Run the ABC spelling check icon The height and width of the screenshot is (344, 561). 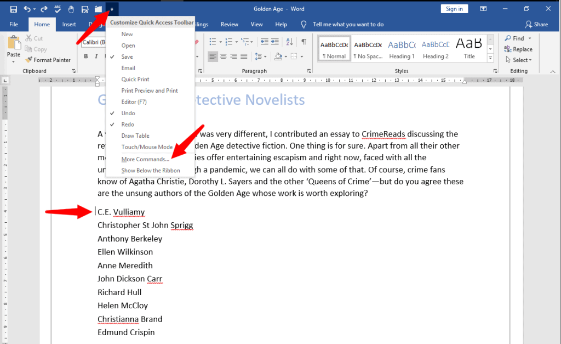(x=57, y=9)
